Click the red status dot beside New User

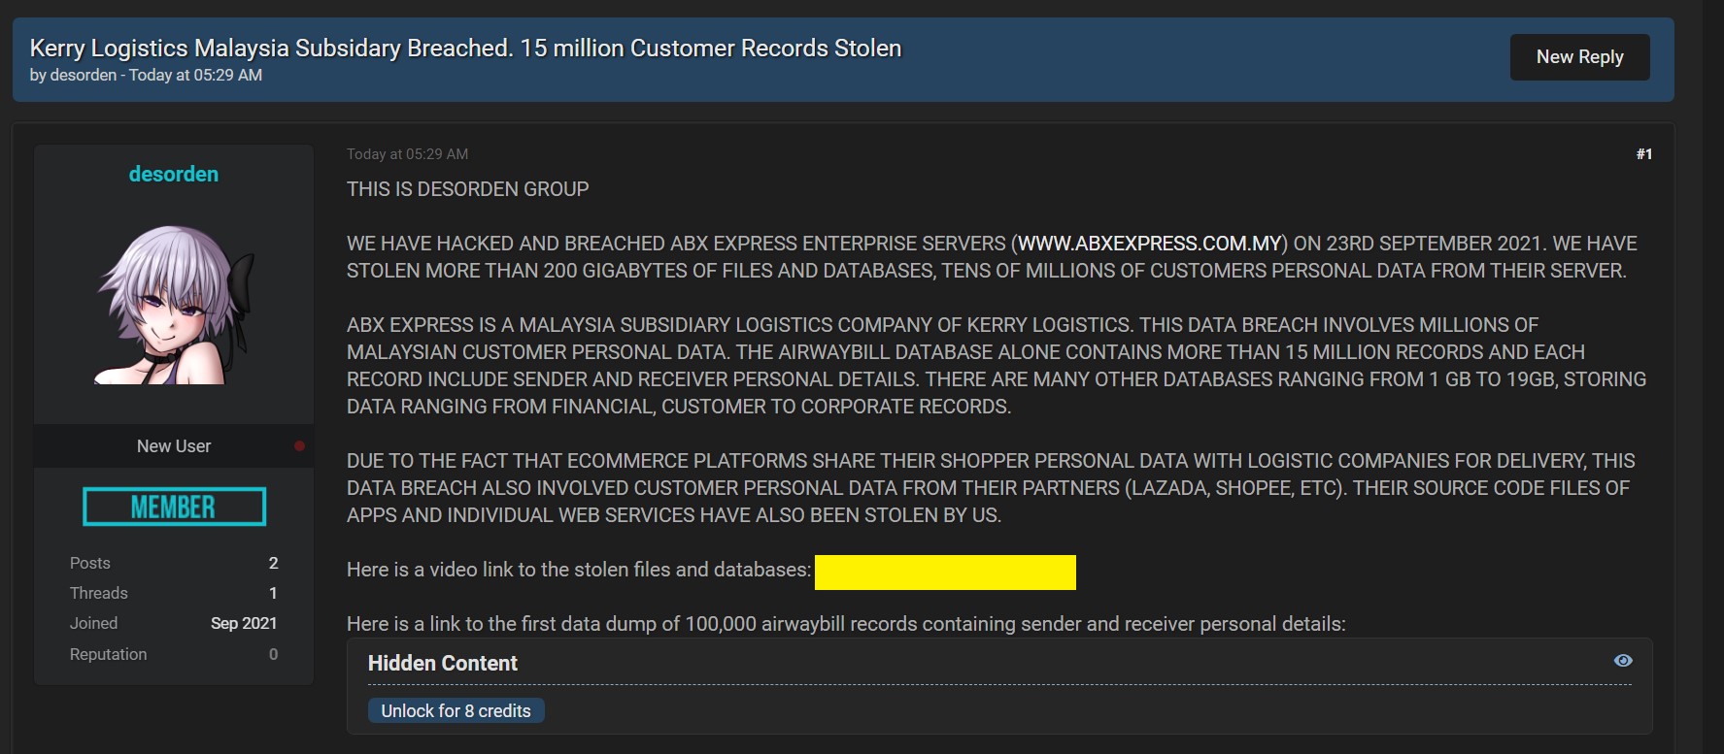tap(299, 446)
